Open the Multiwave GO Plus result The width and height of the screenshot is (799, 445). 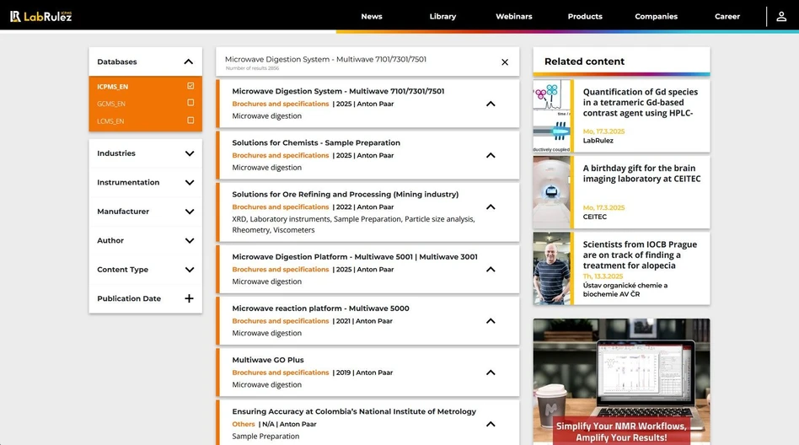268,360
